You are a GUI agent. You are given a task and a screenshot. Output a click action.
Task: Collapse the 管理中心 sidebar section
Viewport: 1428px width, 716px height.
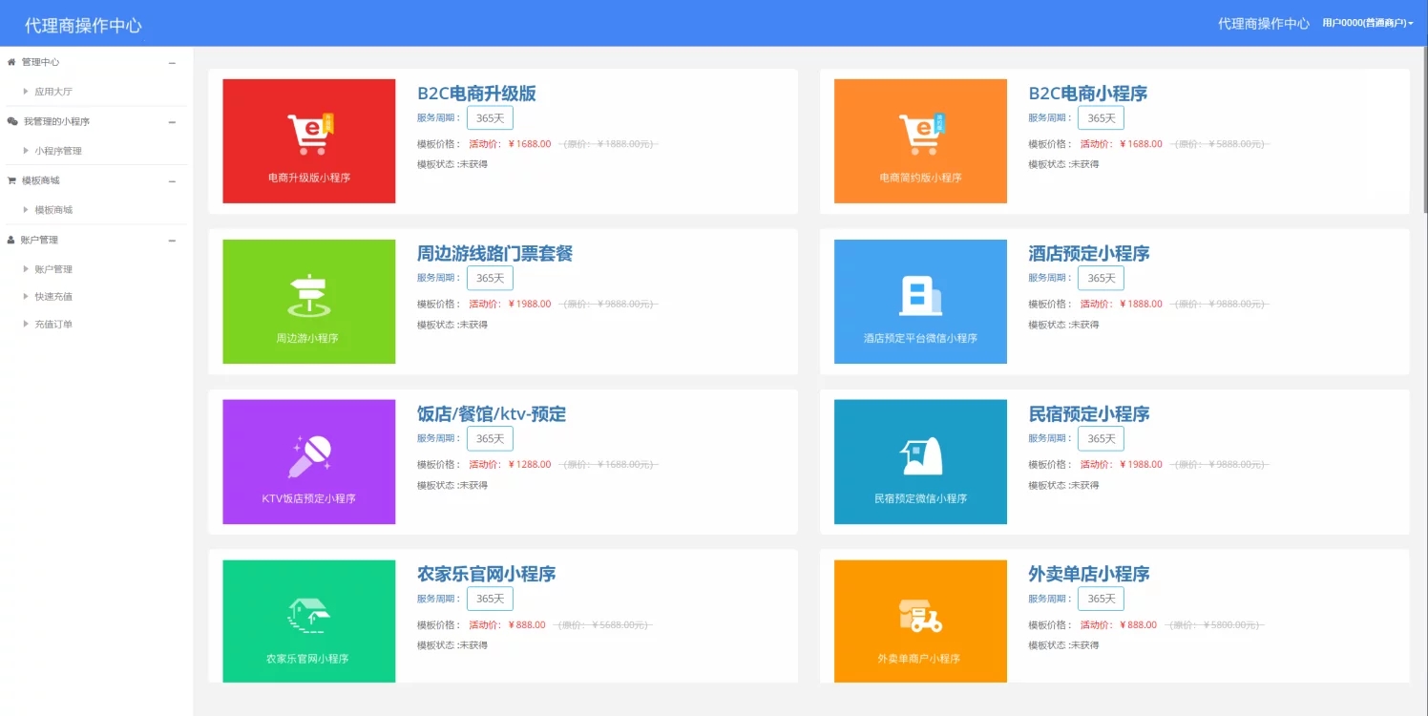(x=172, y=63)
